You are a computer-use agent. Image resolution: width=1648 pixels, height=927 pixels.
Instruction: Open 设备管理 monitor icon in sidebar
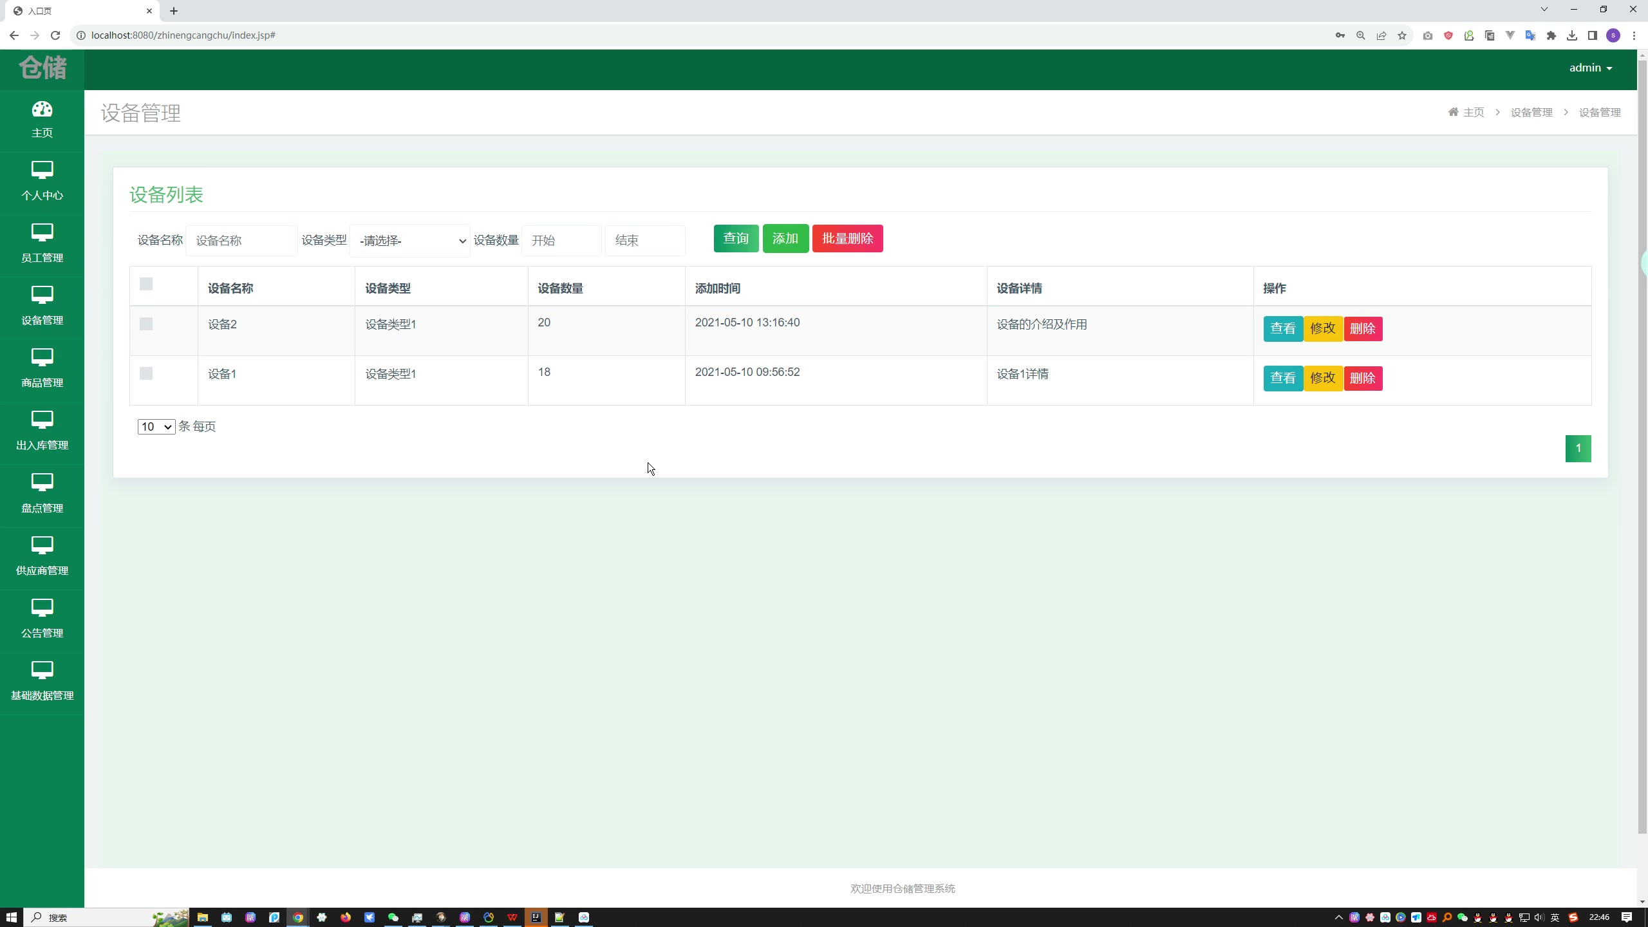coord(42,295)
